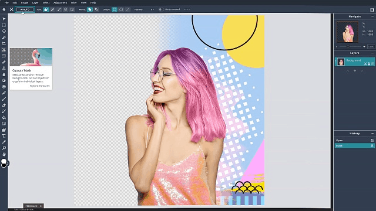This screenshot has width=376, height=211.
Task: Pick the ellipse mask shape
Action: [x=121, y=9]
